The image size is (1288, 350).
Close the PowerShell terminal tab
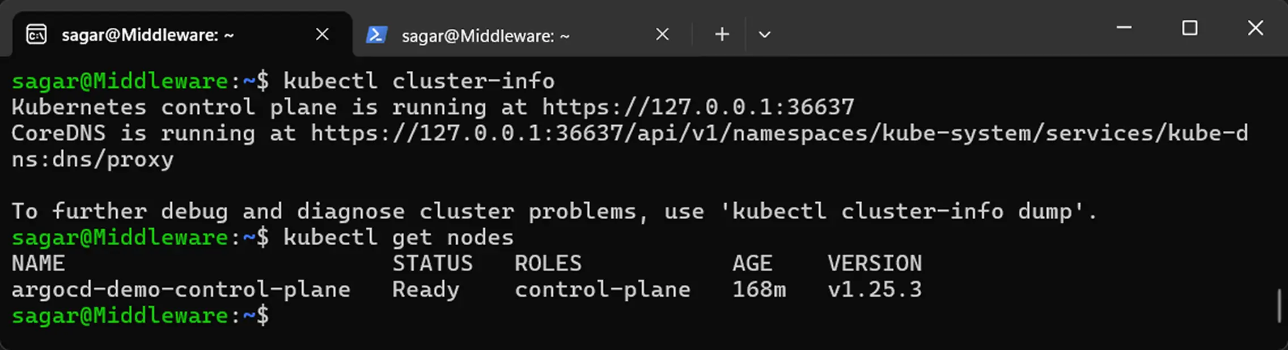coord(662,34)
